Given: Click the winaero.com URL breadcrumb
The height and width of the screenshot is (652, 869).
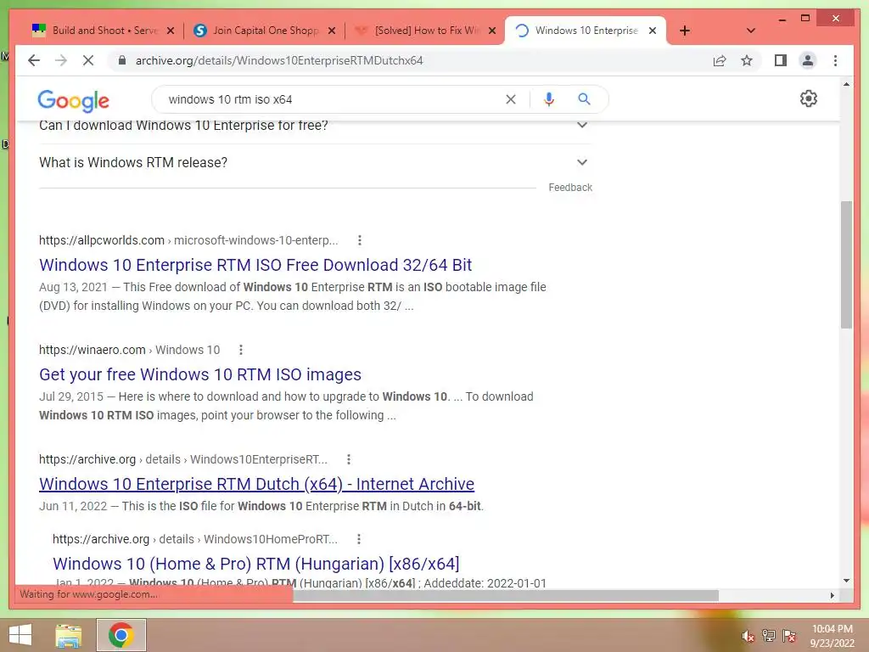Looking at the screenshot, I should [129, 350].
